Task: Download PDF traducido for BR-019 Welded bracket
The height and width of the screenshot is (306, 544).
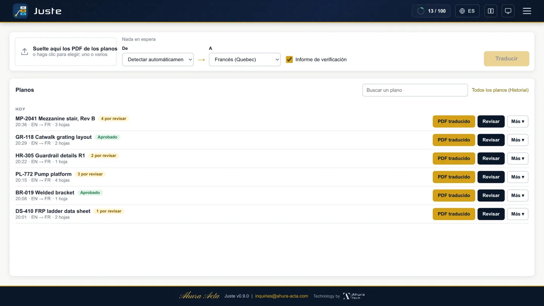Action: click(454, 195)
